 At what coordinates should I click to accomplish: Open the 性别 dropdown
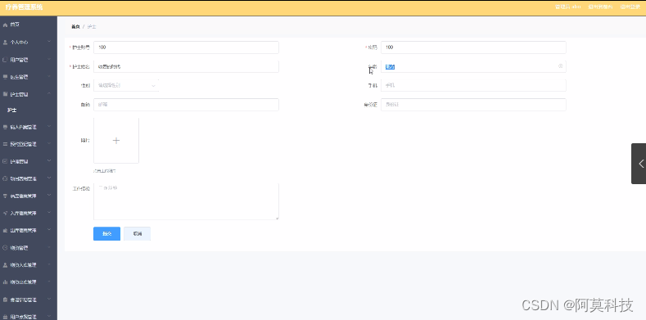point(126,86)
